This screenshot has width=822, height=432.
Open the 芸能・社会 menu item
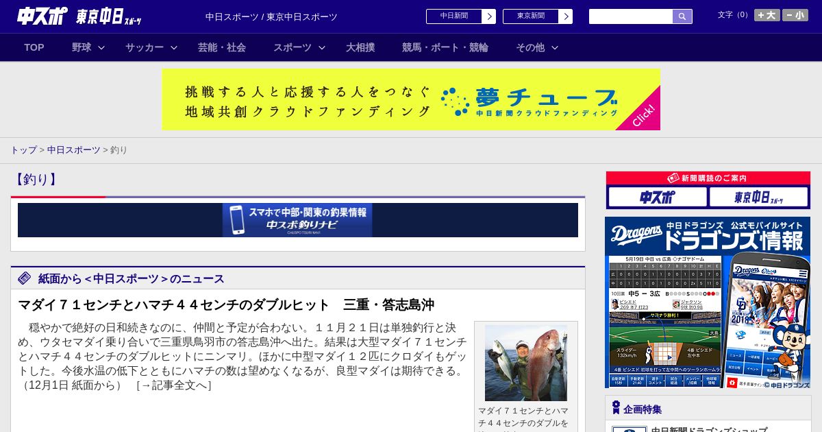pos(222,47)
